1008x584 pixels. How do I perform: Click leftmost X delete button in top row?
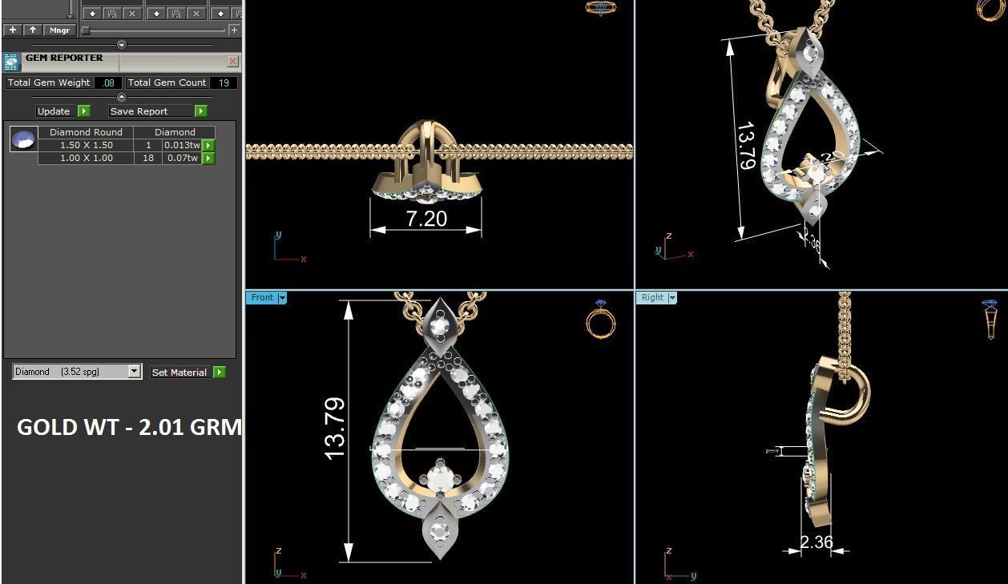point(132,14)
